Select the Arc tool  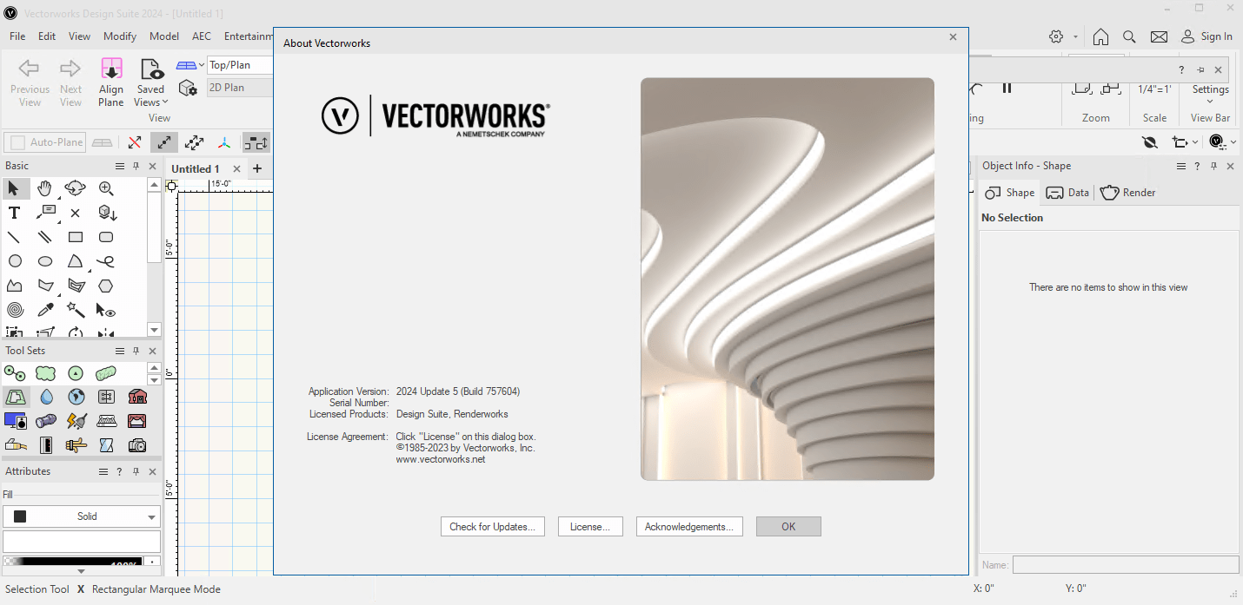(76, 261)
